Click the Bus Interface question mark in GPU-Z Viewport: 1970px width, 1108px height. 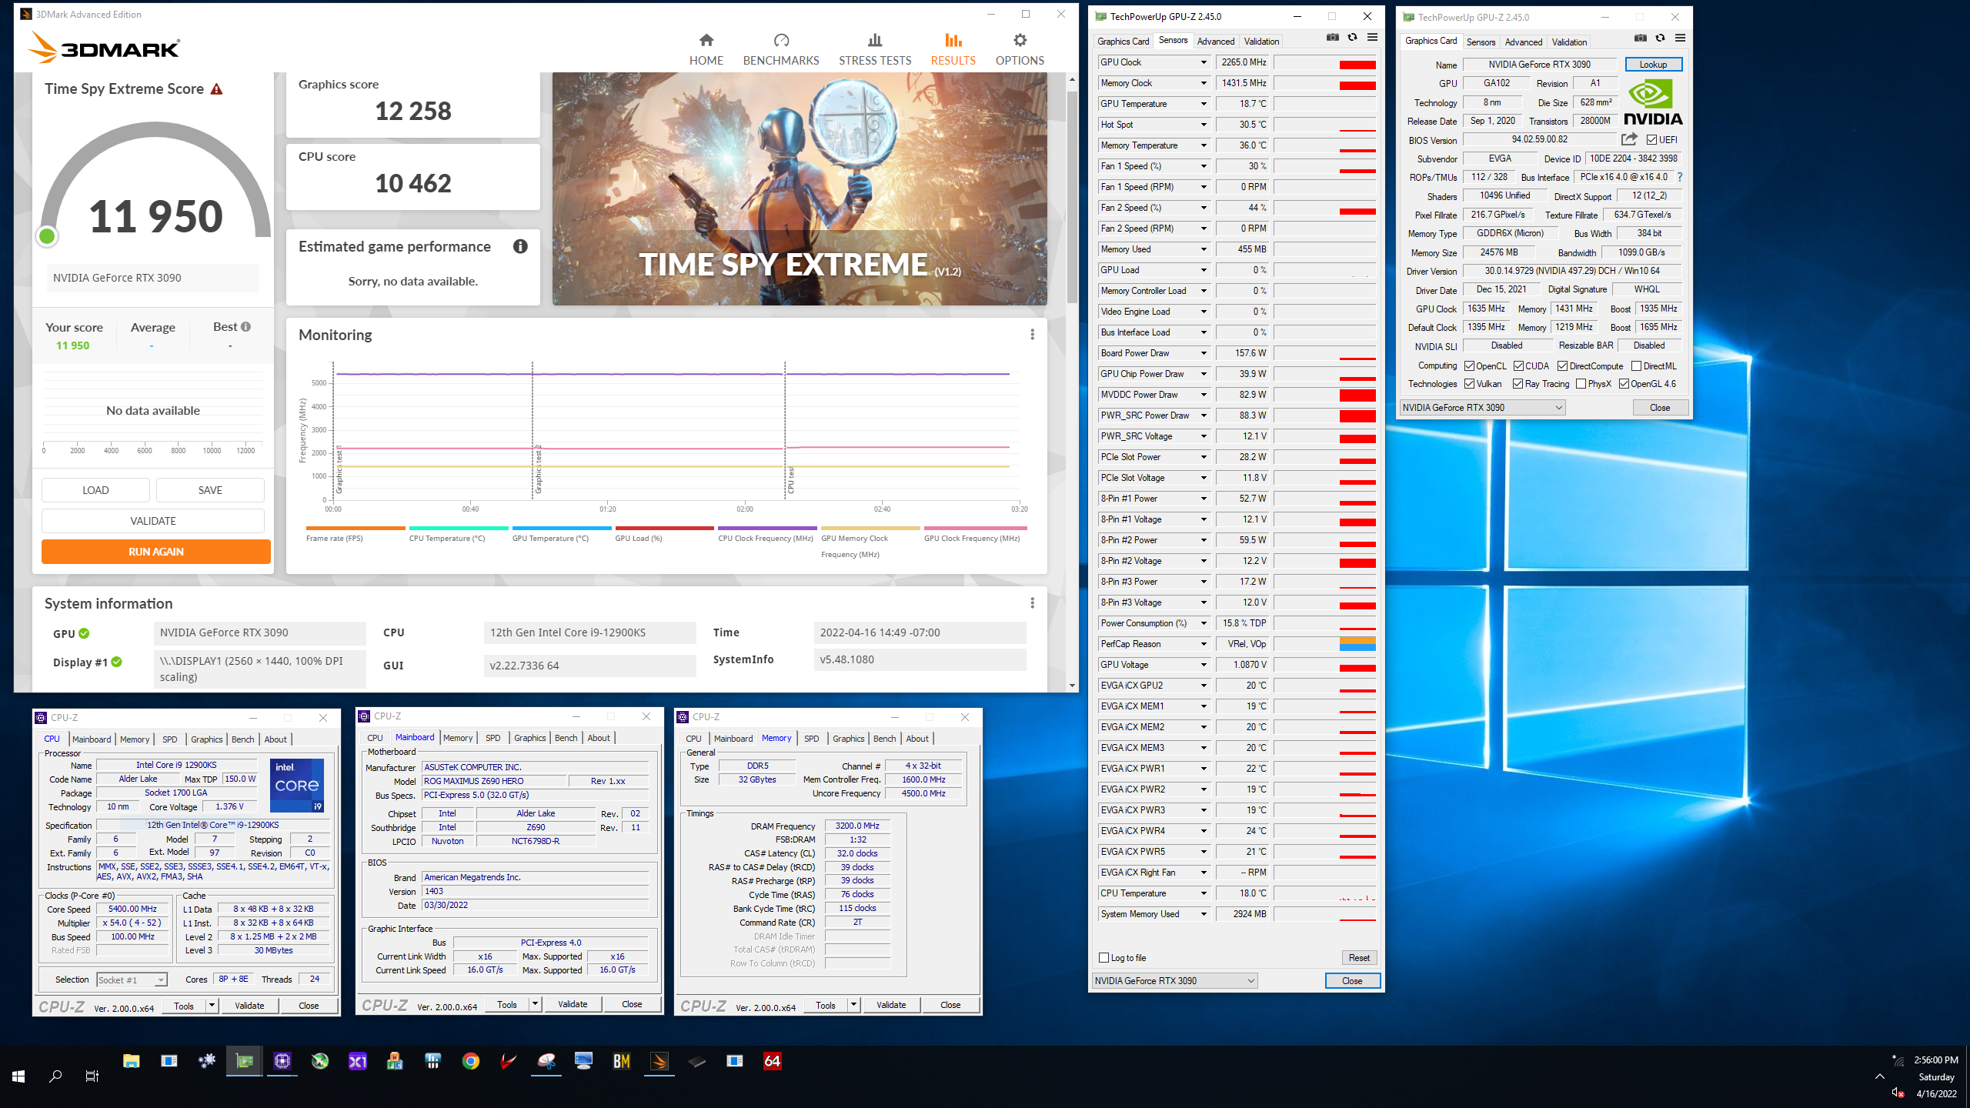click(x=1680, y=177)
